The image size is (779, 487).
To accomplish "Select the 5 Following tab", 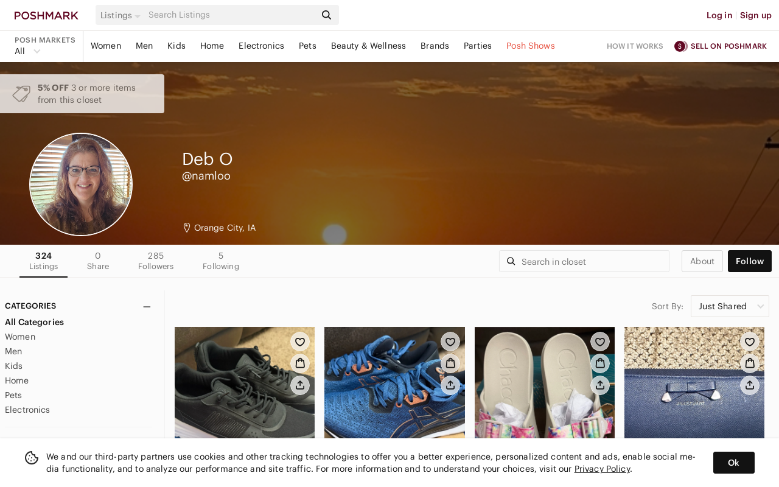I will [x=221, y=261].
